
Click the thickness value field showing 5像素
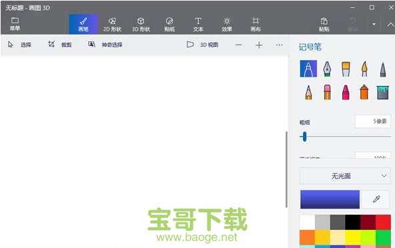coord(373,121)
